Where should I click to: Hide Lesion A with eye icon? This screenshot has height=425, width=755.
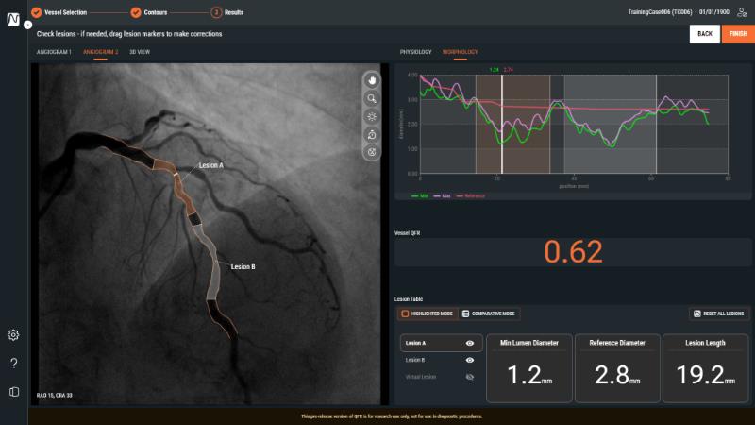(470, 343)
